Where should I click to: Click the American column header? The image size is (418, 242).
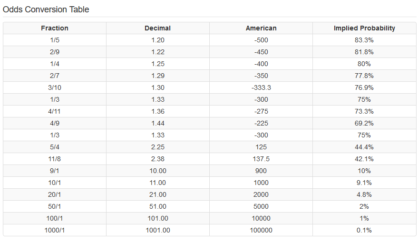pos(261,28)
